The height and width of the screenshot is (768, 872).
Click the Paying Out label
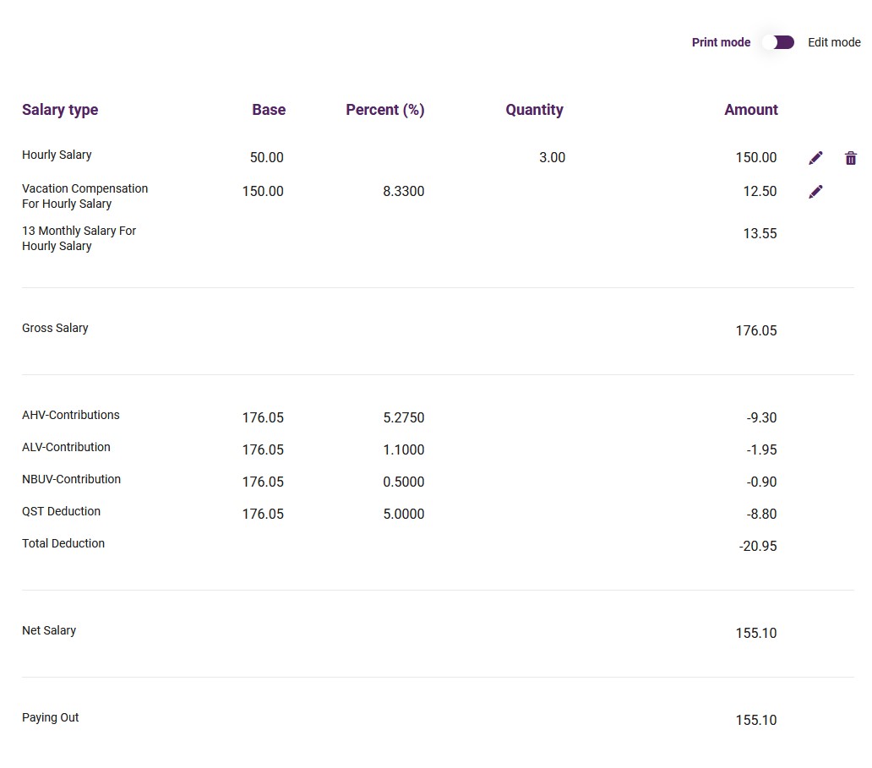click(x=51, y=717)
